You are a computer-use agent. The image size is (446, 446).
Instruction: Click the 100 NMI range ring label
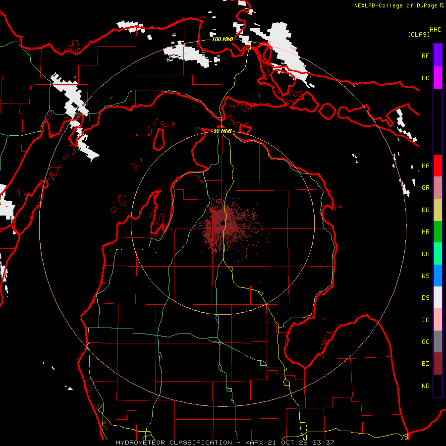223,39
